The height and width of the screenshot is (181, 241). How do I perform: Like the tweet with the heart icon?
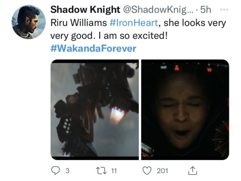coord(147,171)
